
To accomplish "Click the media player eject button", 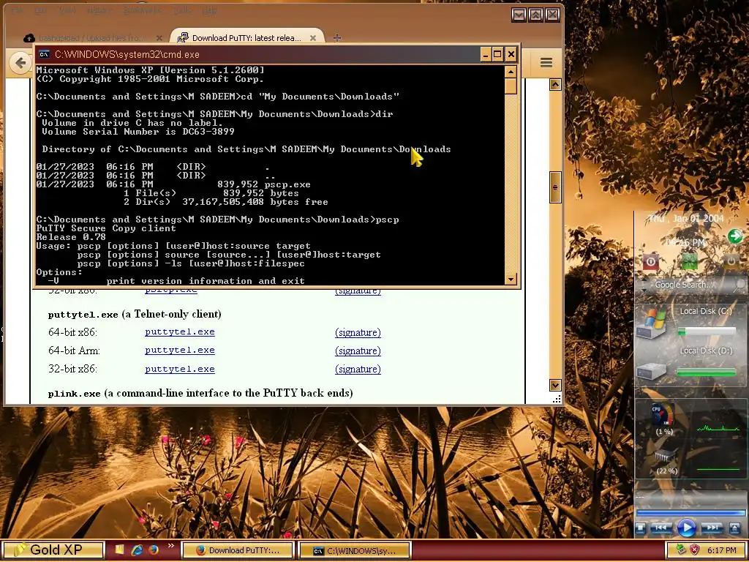I will pyautogui.click(x=734, y=528).
